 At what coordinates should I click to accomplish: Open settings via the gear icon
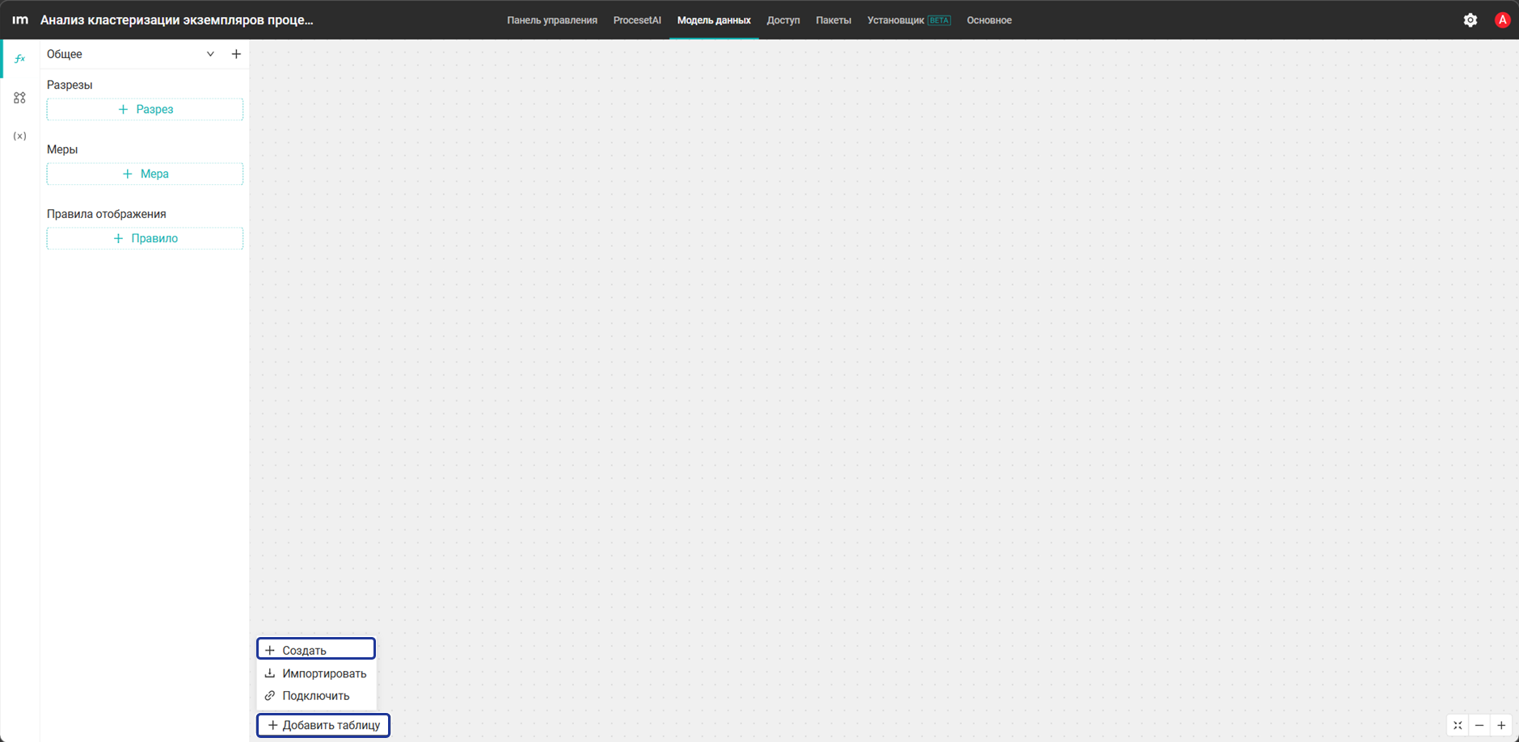pos(1470,20)
